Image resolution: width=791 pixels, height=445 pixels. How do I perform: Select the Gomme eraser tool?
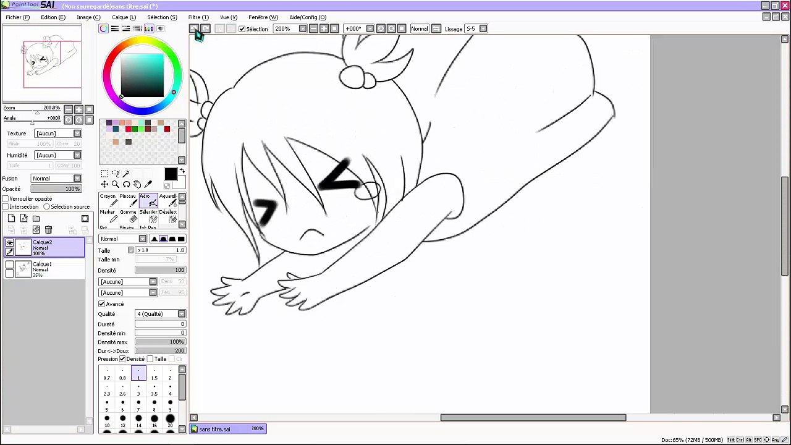(x=128, y=216)
